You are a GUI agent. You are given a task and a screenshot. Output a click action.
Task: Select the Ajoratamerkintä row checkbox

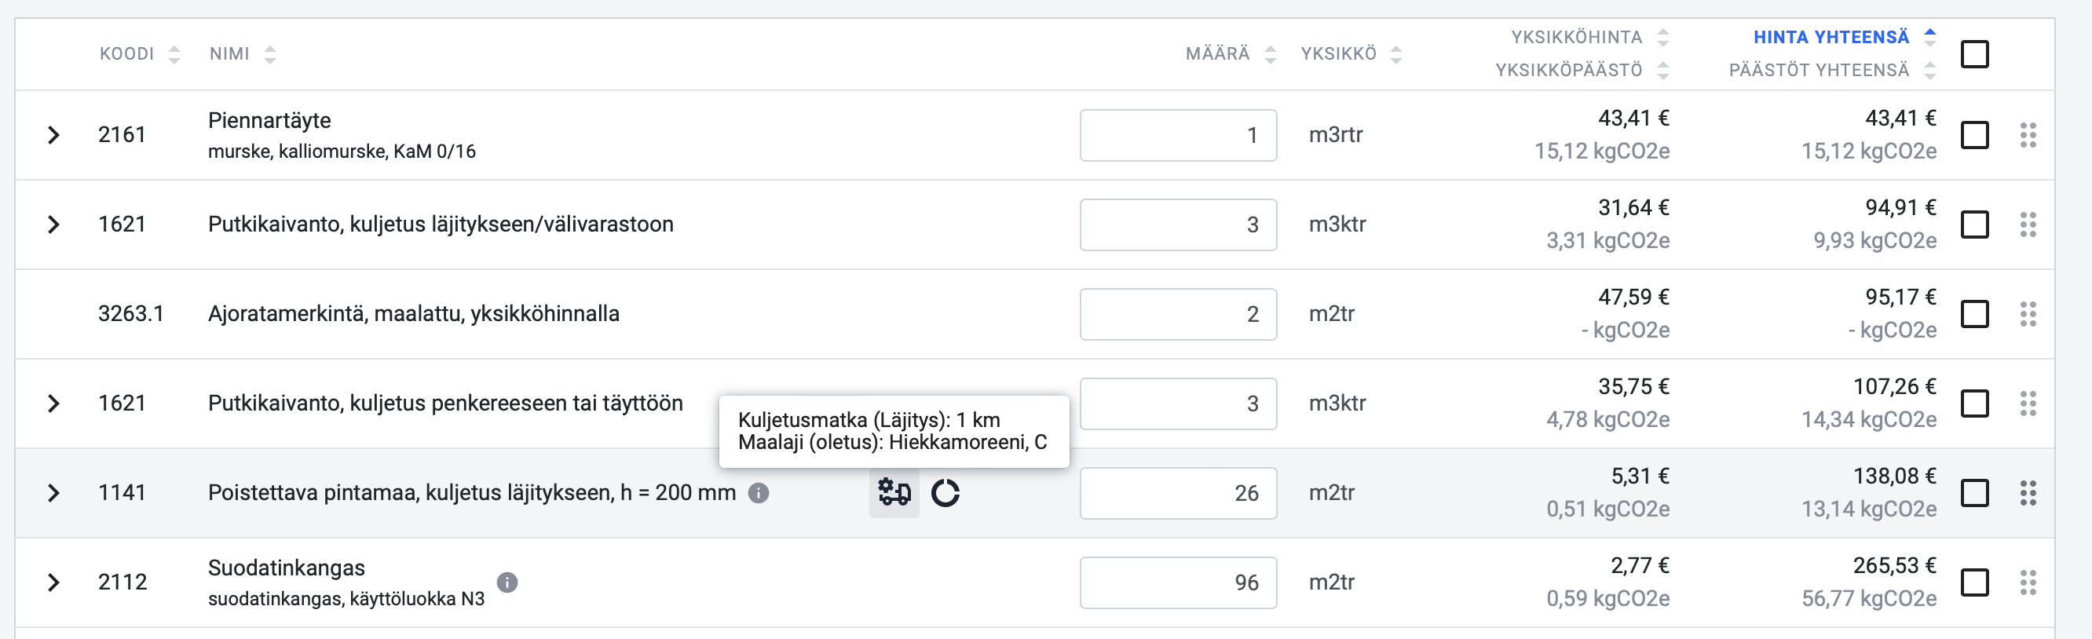[x=1974, y=313]
